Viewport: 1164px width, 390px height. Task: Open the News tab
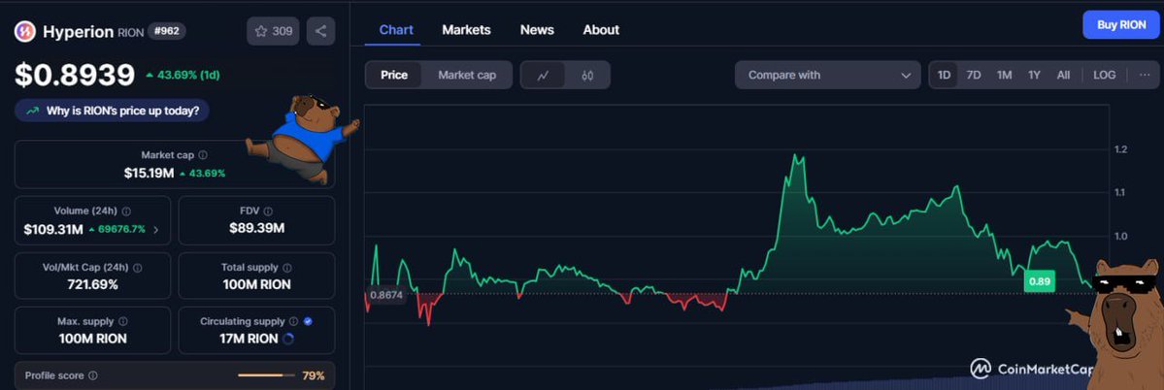pos(537,30)
